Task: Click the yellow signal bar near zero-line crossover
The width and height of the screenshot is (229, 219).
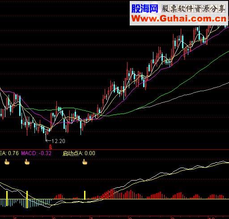Action: tap(85, 195)
